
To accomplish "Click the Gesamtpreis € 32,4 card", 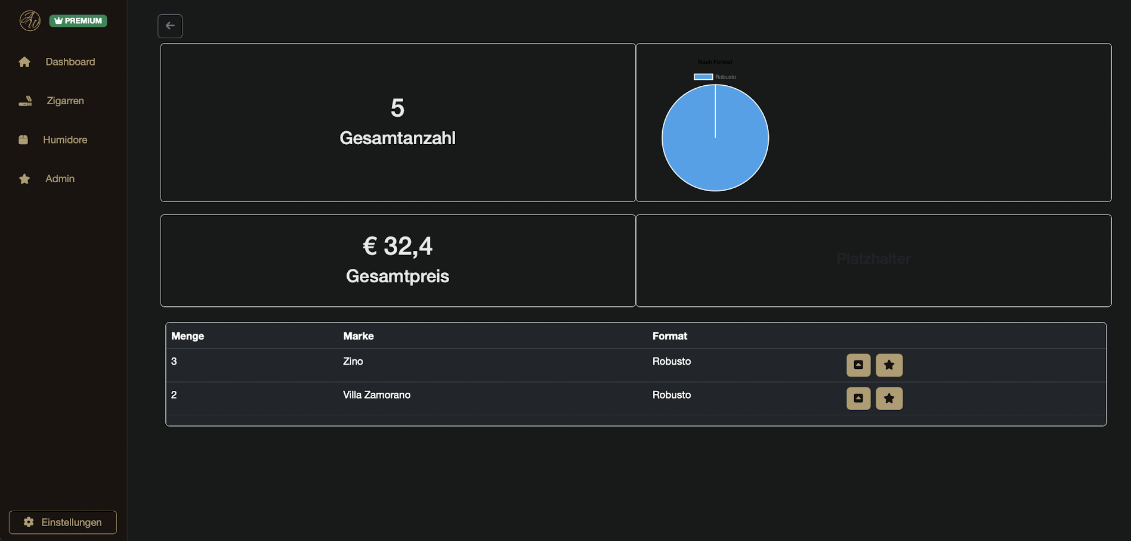I will 398,260.
